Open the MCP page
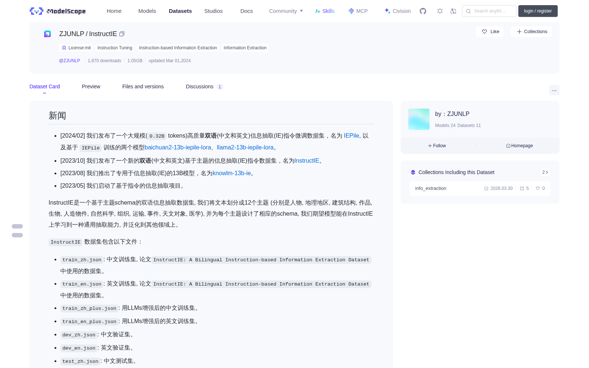 (x=358, y=11)
